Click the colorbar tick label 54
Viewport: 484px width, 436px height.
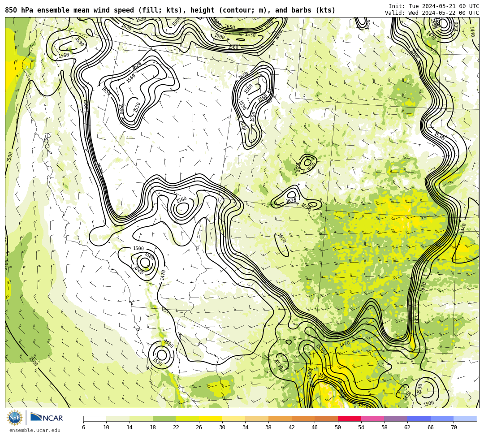tap(361, 427)
